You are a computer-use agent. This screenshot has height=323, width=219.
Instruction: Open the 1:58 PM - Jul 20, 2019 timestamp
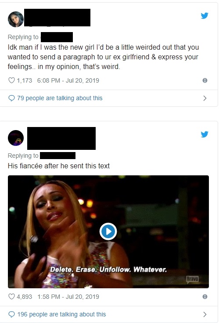68,297
